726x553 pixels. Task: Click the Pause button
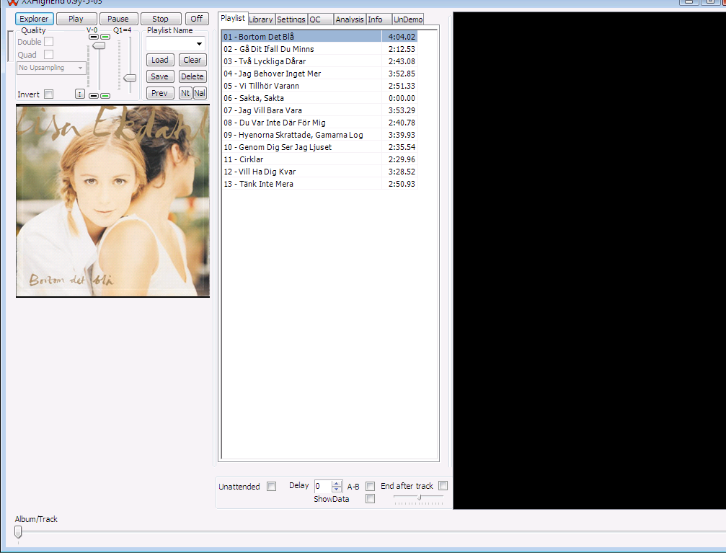coord(118,19)
